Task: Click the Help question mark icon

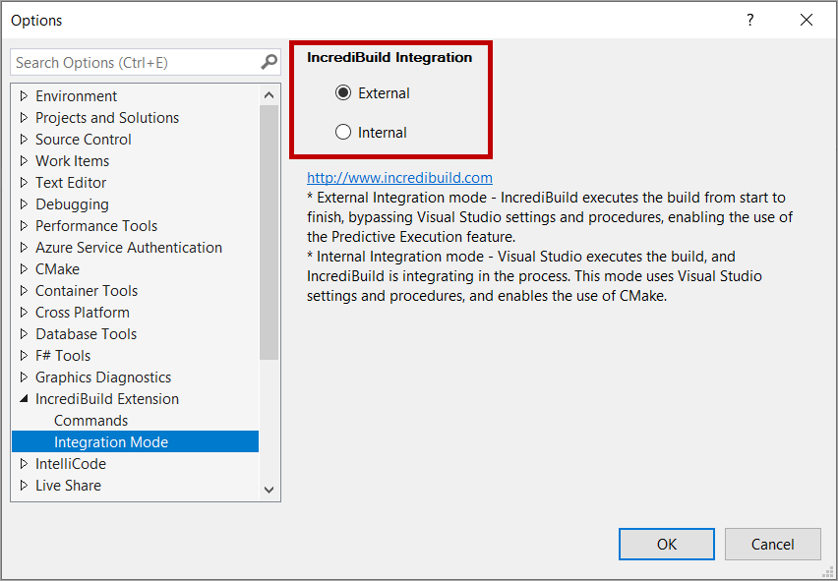Action: point(750,20)
